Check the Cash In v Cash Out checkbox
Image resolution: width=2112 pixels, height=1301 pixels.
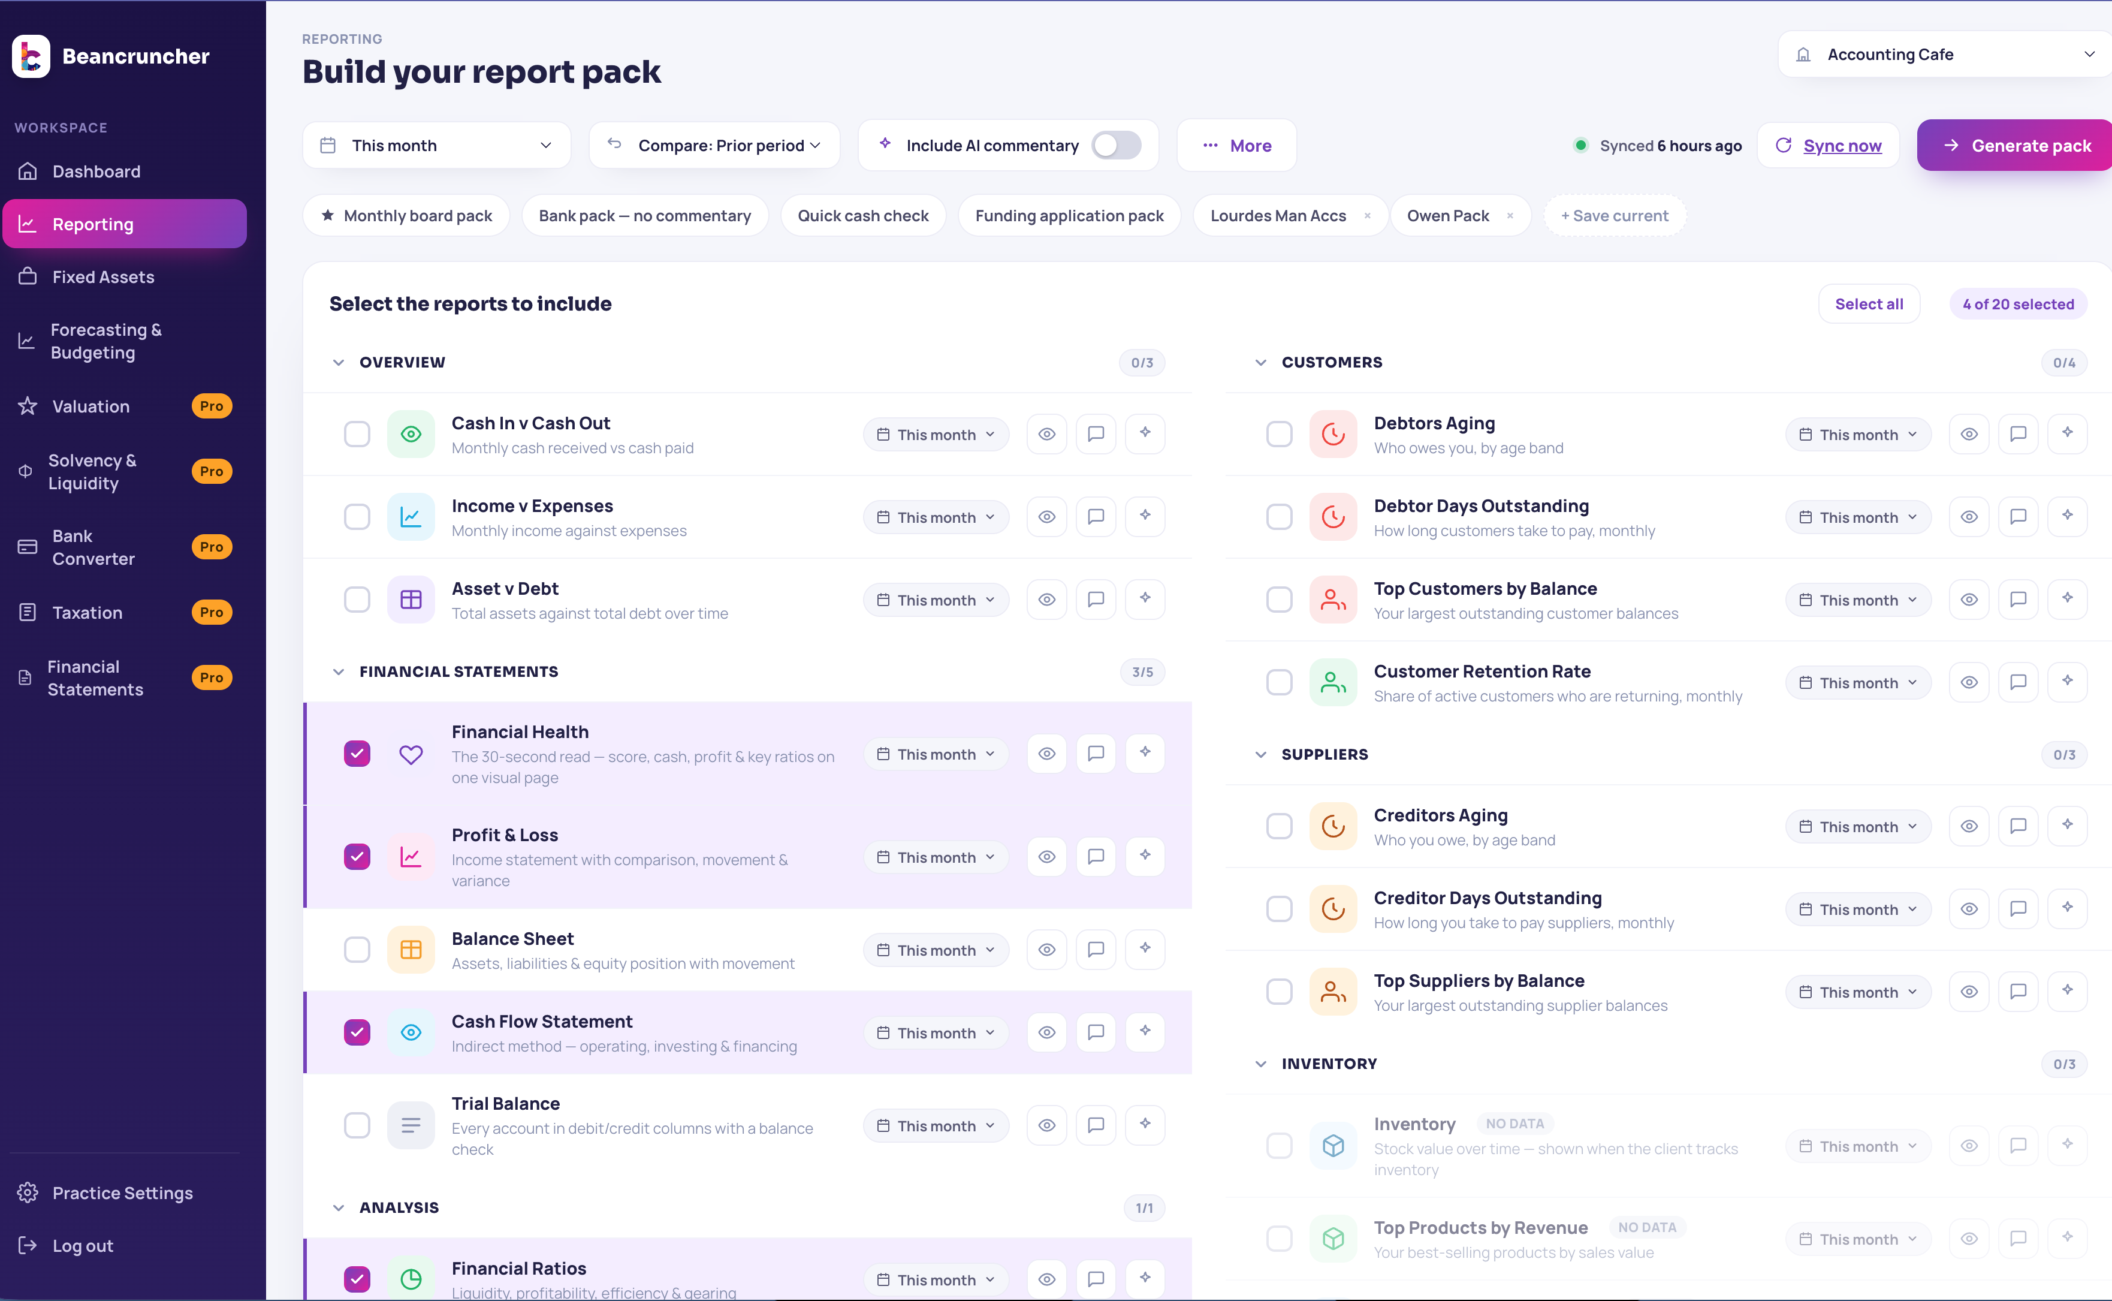[x=357, y=435]
